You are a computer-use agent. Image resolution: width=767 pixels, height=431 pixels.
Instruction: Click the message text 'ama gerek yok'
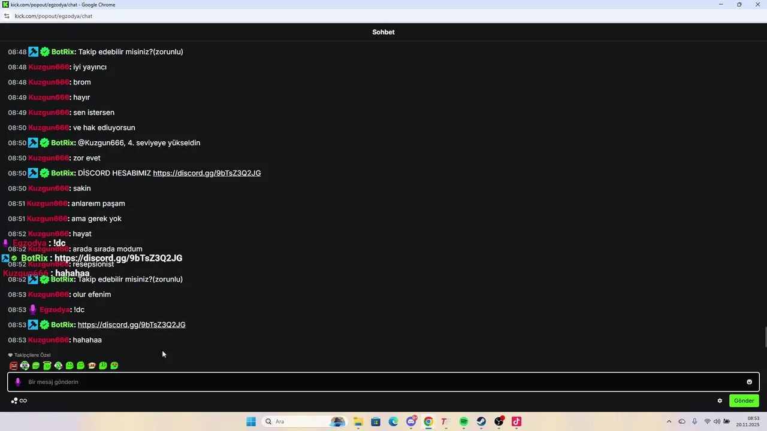point(96,218)
